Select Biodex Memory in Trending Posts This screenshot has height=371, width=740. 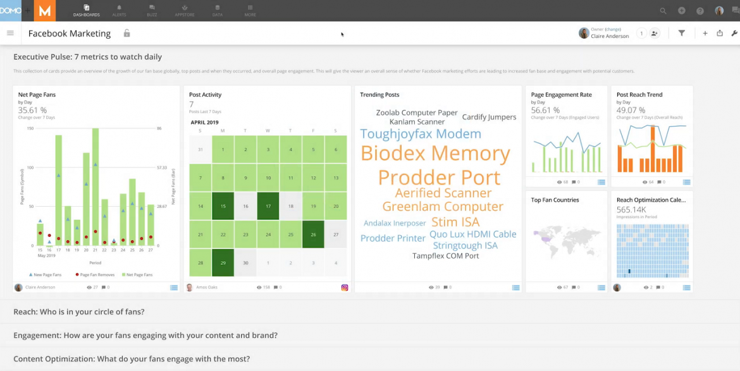point(435,153)
